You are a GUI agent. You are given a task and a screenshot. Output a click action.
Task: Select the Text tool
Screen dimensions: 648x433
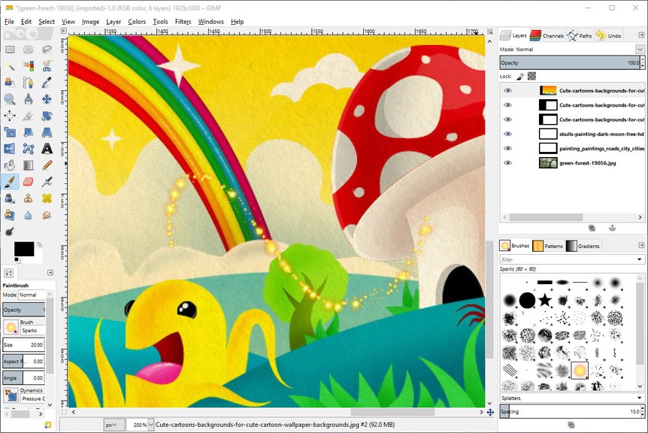47,148
